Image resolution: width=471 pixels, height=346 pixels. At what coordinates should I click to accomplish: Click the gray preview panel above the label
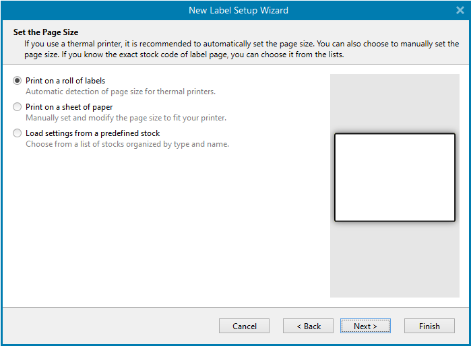[395, 102]
